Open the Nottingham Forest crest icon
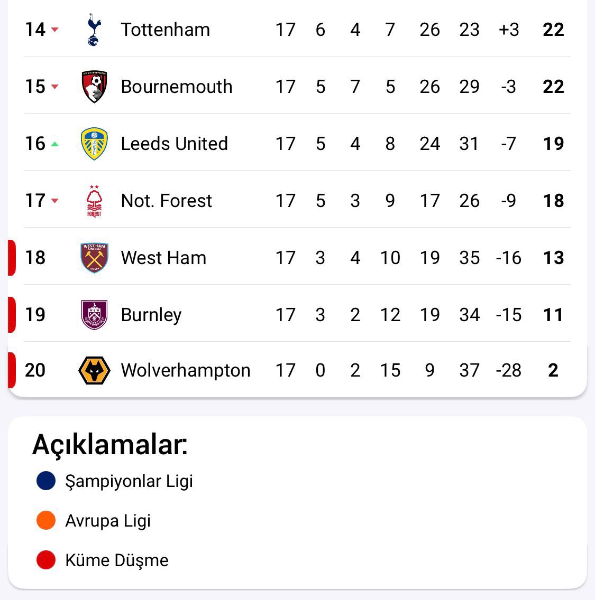 tap(94, 201)
